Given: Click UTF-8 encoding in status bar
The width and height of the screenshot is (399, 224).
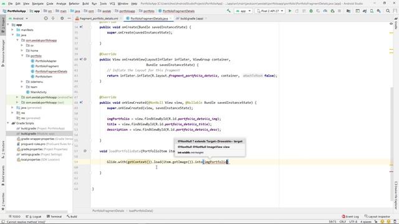Looking at the screenshot, I should (x=353, y=222).
